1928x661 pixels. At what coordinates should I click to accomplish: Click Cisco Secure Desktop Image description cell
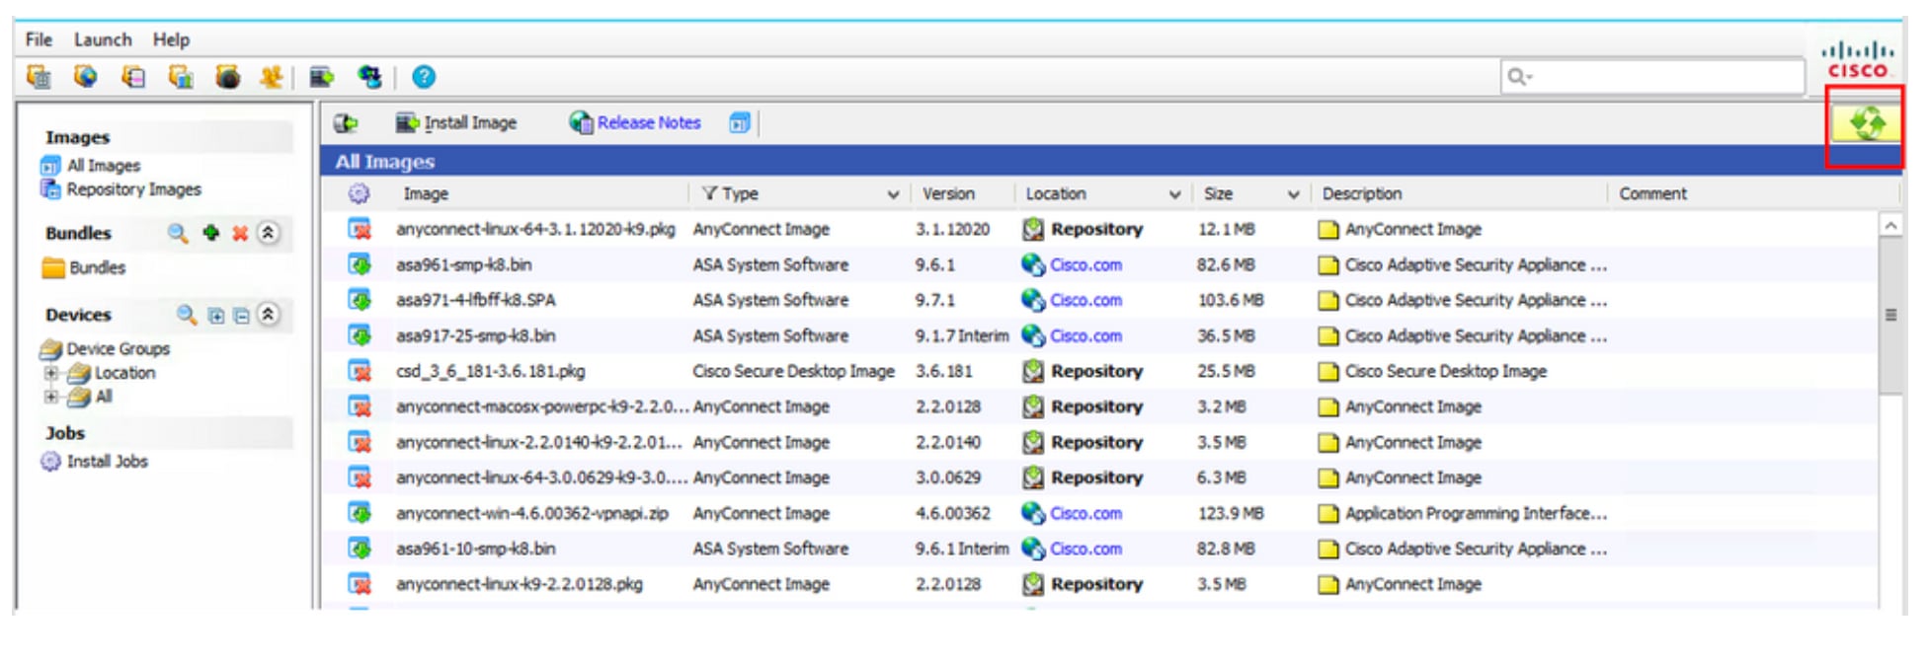[1445, 371]
